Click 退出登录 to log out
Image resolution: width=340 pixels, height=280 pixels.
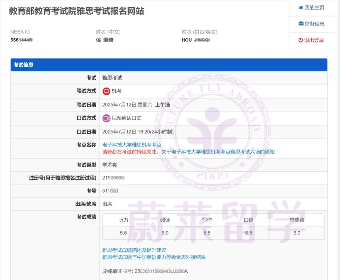click(x=311, y=40)
